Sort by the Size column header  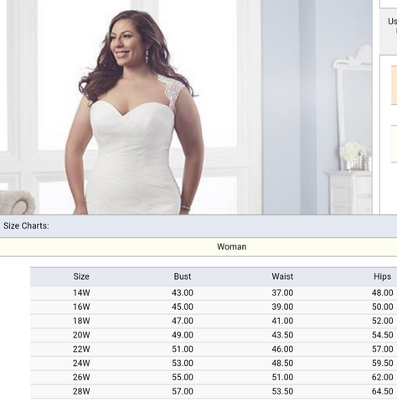coord(81,276)
